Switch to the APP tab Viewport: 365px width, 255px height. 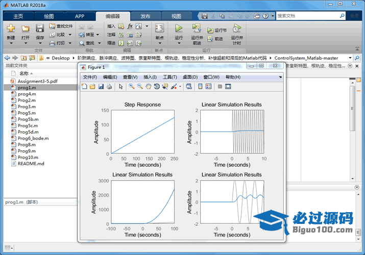coord(80,16)
